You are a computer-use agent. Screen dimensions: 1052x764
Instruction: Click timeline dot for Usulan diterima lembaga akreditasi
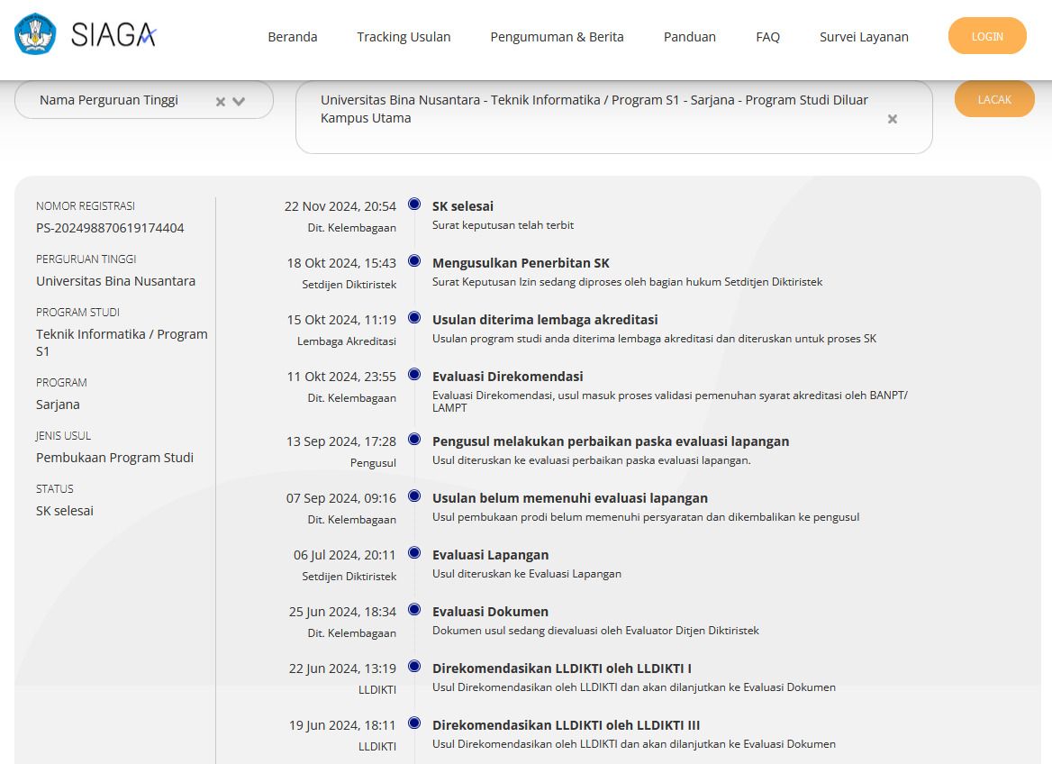(414, 317)
